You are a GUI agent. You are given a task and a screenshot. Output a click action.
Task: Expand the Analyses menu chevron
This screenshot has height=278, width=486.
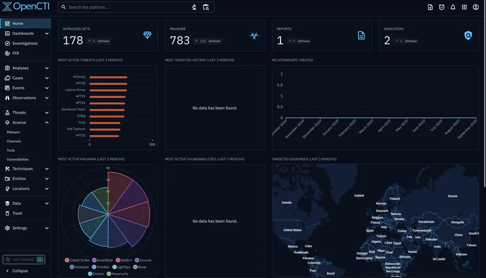(x=47, y=68)
